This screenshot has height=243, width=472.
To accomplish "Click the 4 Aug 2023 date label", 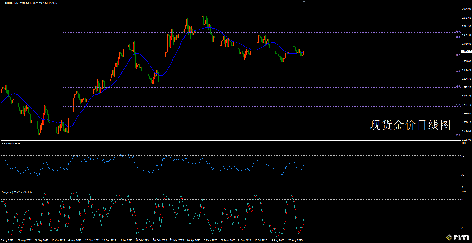I will tap(278, 240).
